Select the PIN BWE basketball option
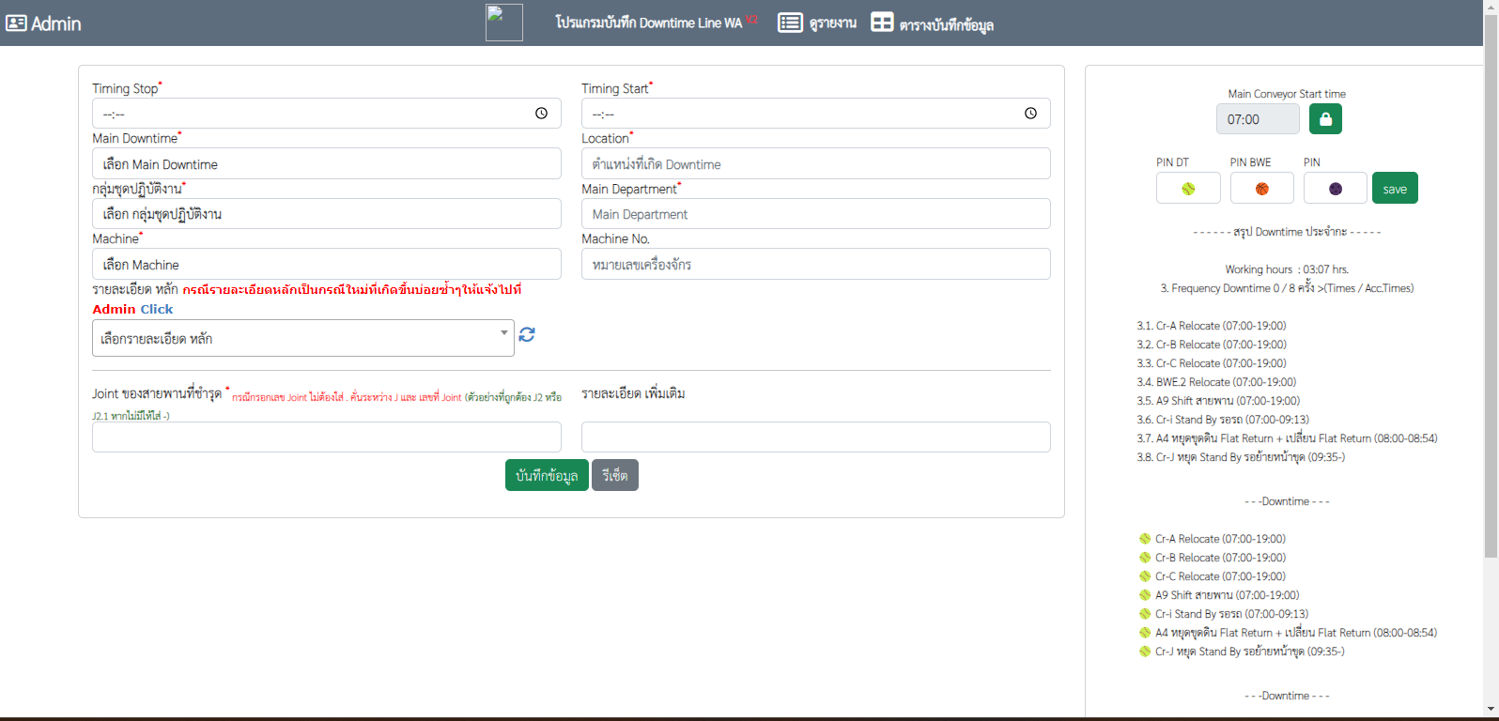Viewport: 1499px width, 721px height. pos(1261,189)
